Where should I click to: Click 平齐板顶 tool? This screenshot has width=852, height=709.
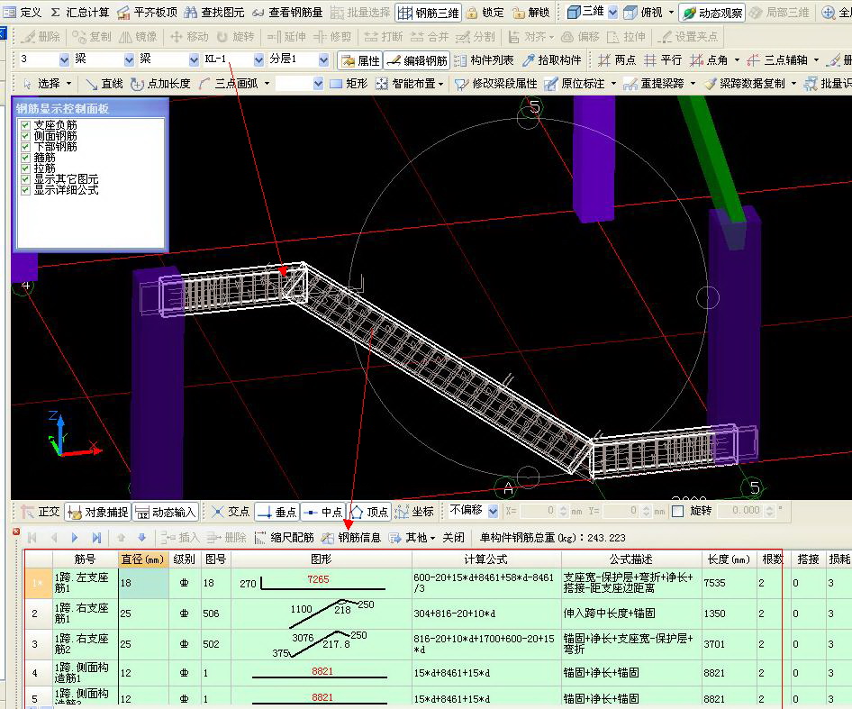point(148,12)
